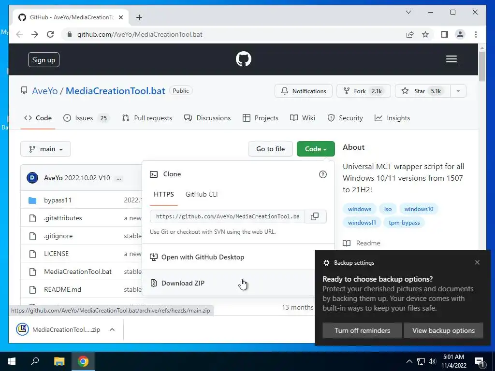Screen dimensions: 495x371
Task: Switch to the HTTPS clone tab
Action: 164,194
